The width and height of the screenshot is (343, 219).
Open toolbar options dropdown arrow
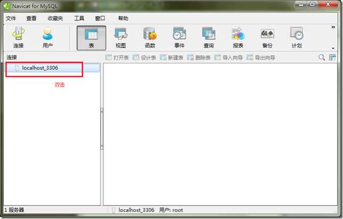coord(333,48)
